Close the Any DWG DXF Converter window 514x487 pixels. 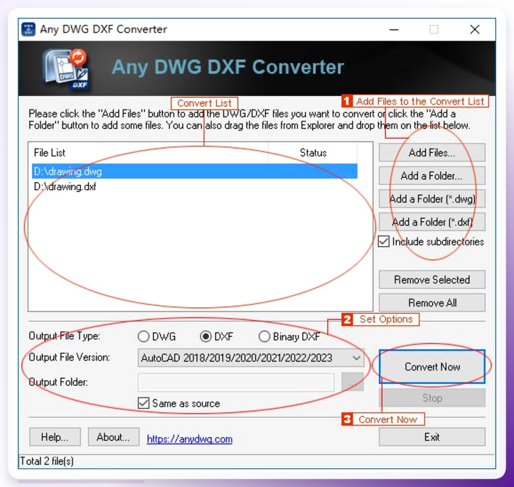click(x=475, y=29)
